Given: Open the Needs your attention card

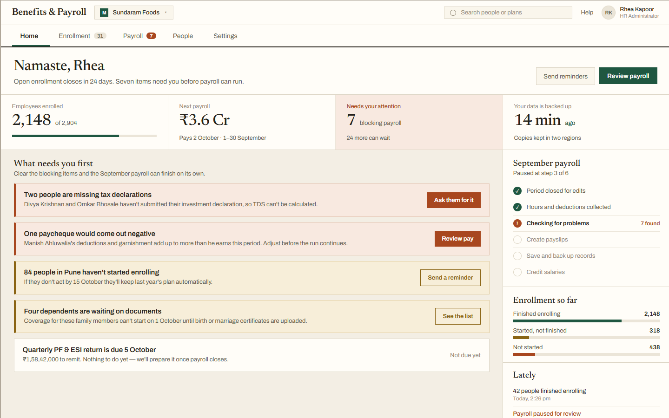Looking at the screenshot, I should click(x=419, y=122).
